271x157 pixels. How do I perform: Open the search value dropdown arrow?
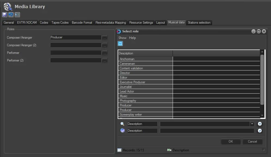coord(252,124)
